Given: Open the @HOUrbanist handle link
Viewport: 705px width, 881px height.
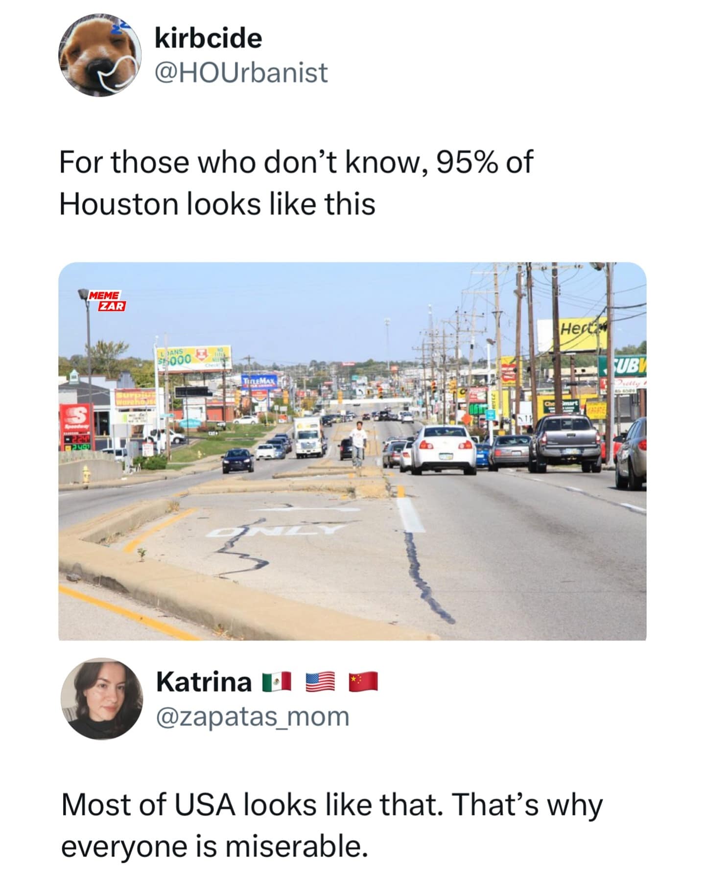Looking at the screenshot, I should (x=241, y=72).
